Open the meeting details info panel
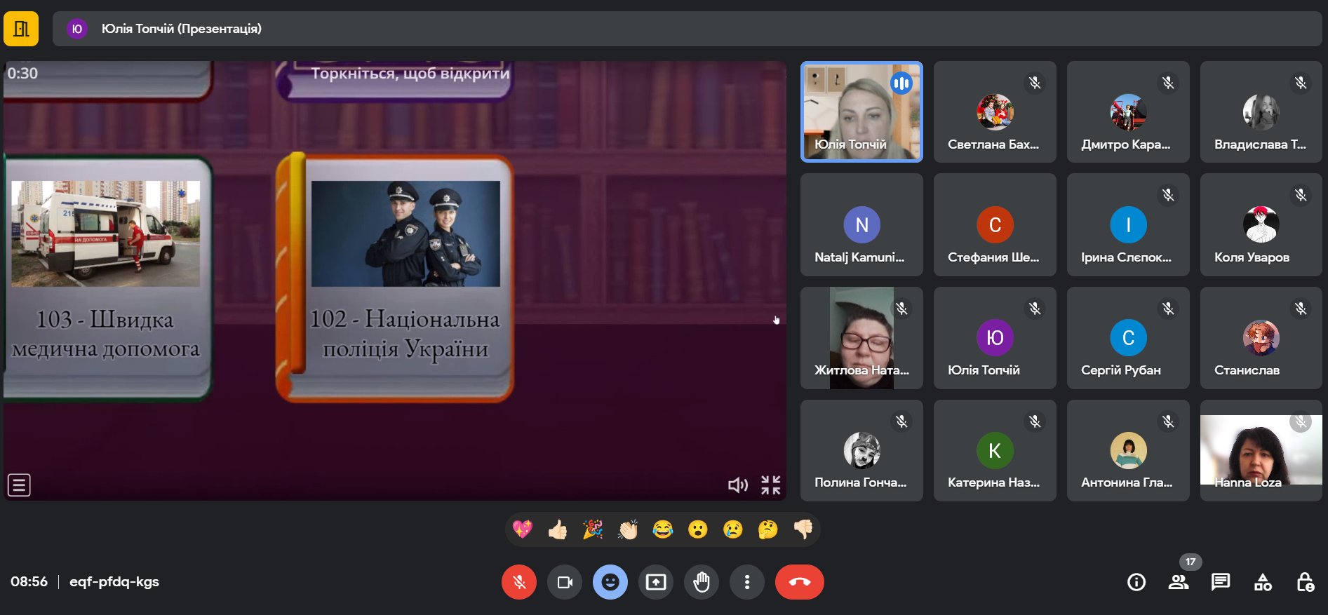The height and width of the screenshot is (615, 1328). point(1136,582)
